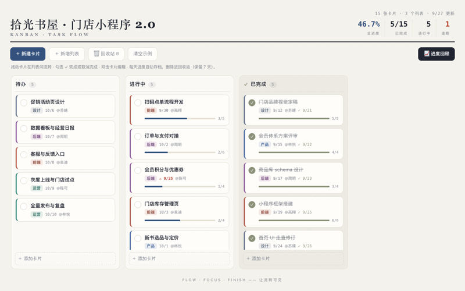
Task: Click @高翔 assignee on 扫码点单流程开发
Action: [x=176, y=111]
